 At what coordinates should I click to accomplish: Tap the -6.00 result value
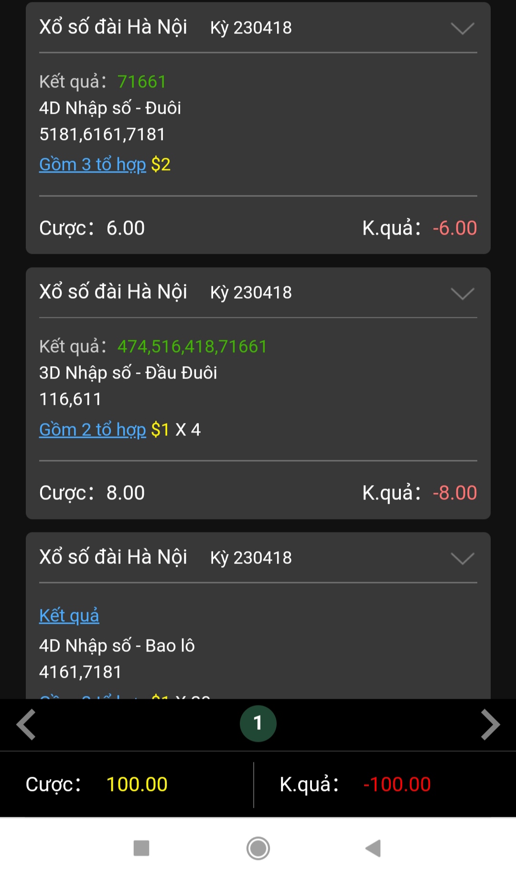tap(454, 228)
